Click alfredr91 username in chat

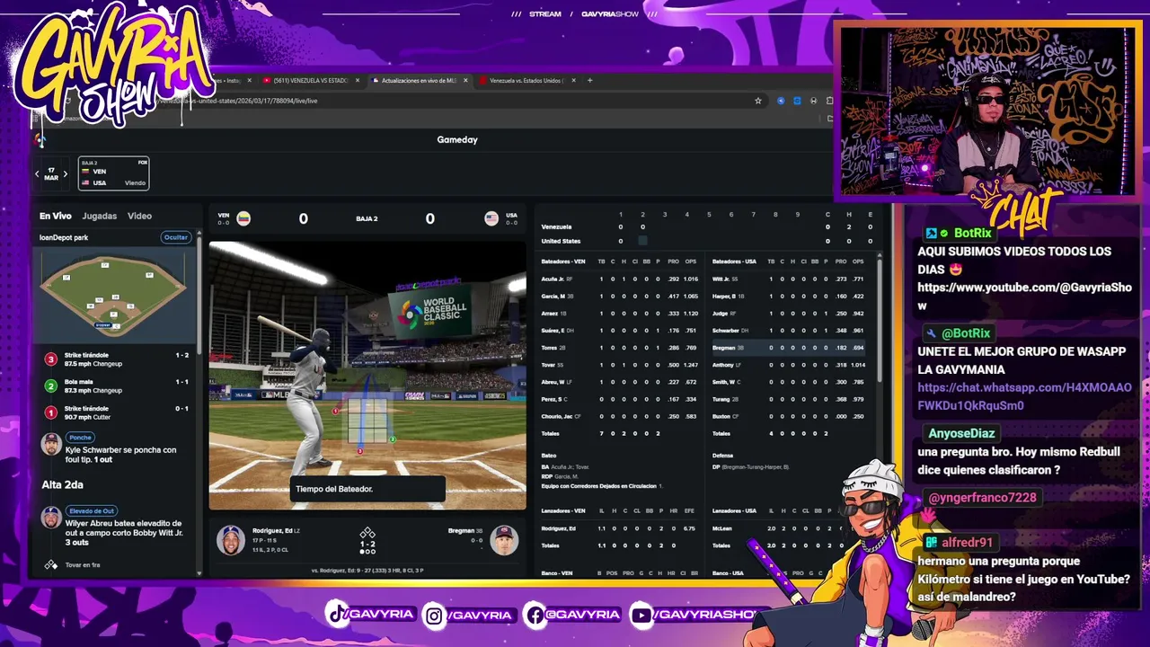click(968, 543)
